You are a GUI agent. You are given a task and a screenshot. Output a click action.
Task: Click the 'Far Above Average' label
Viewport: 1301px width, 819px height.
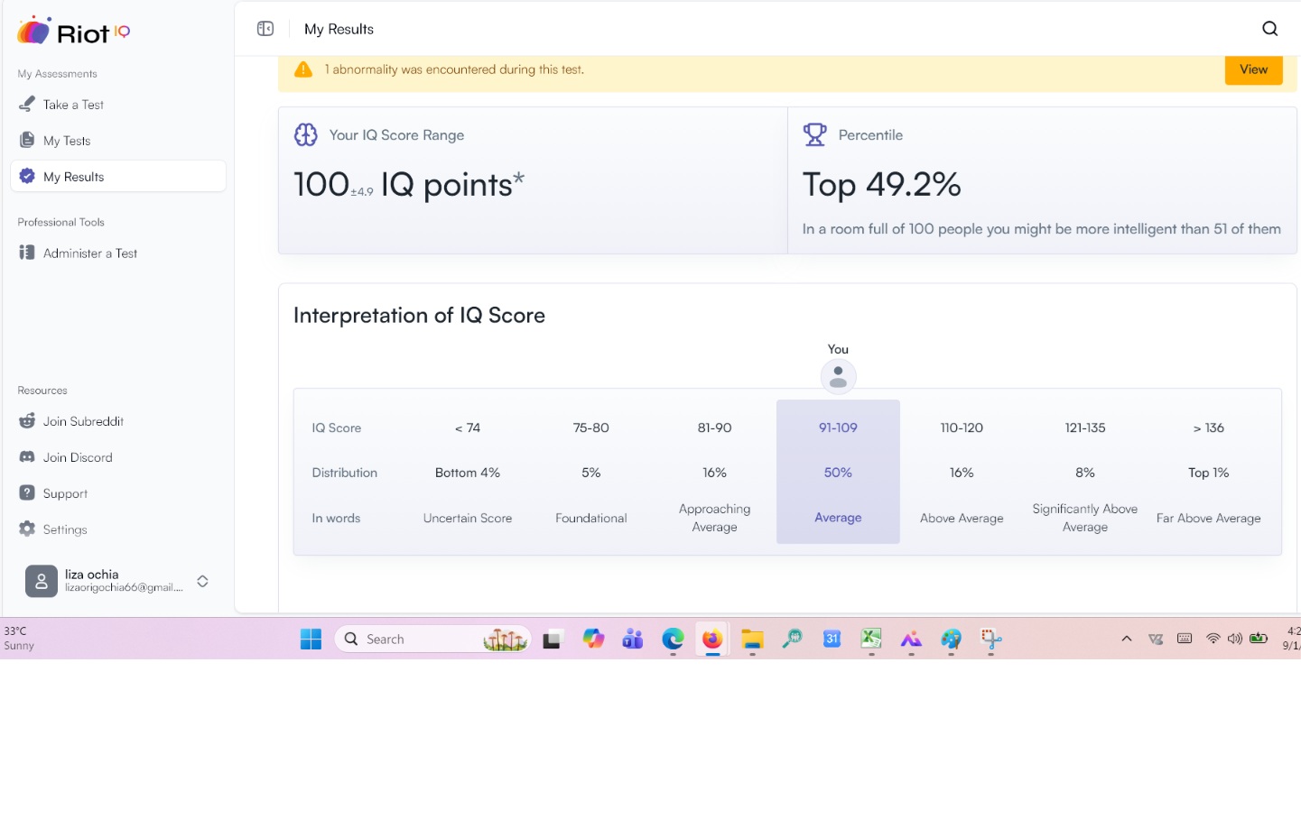pyautogui.click(x=1208, y=519)
